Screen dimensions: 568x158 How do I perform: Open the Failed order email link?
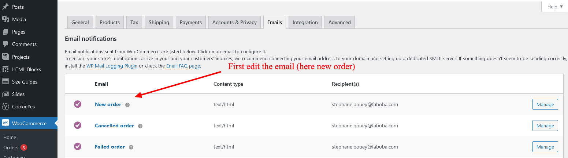tap(110, 147)
